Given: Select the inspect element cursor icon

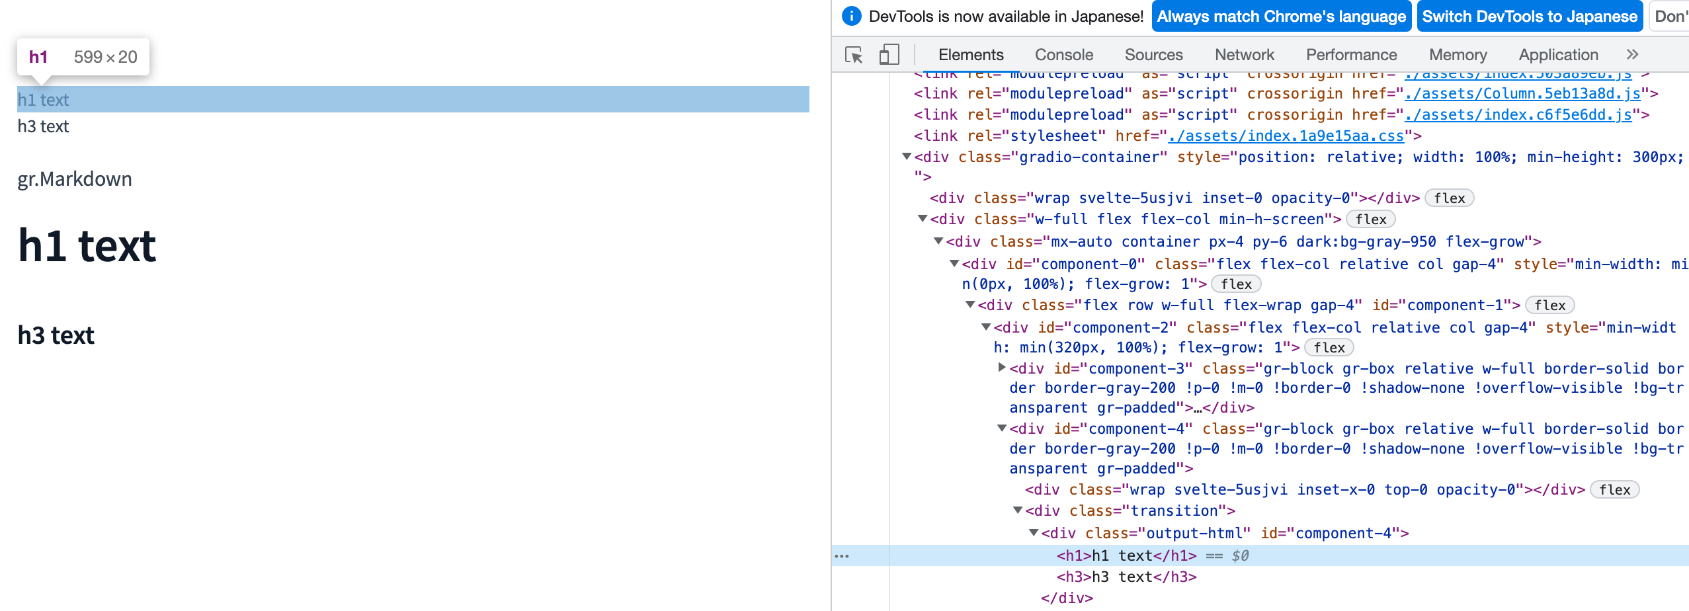Looking at the screenshot, I should [854, 56].
